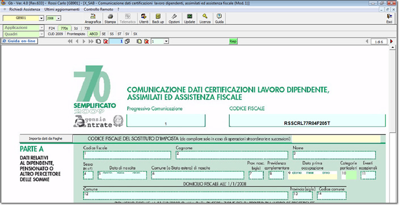
Task: Expand the Quadri dropdown
Action: coord(41,34)
